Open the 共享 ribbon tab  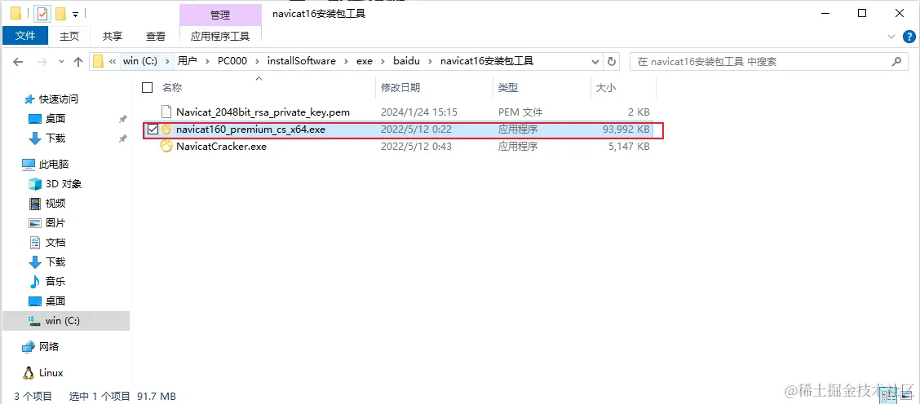point(112,36)
